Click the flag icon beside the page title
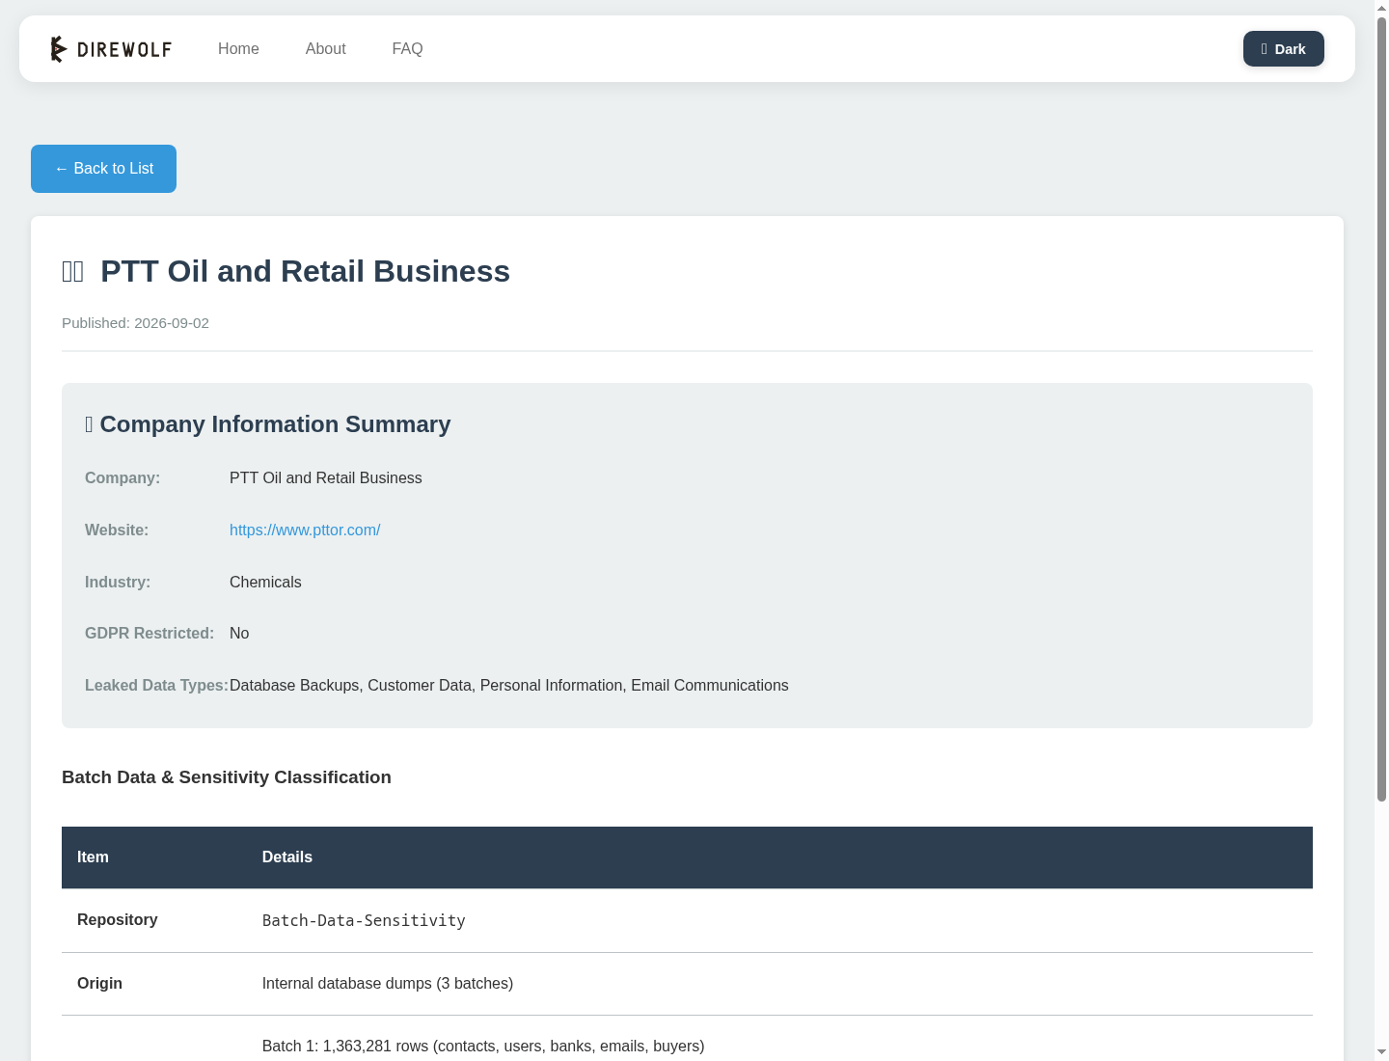The image size is (1389, 1061). pyautogui.click(x=73, y=272)
